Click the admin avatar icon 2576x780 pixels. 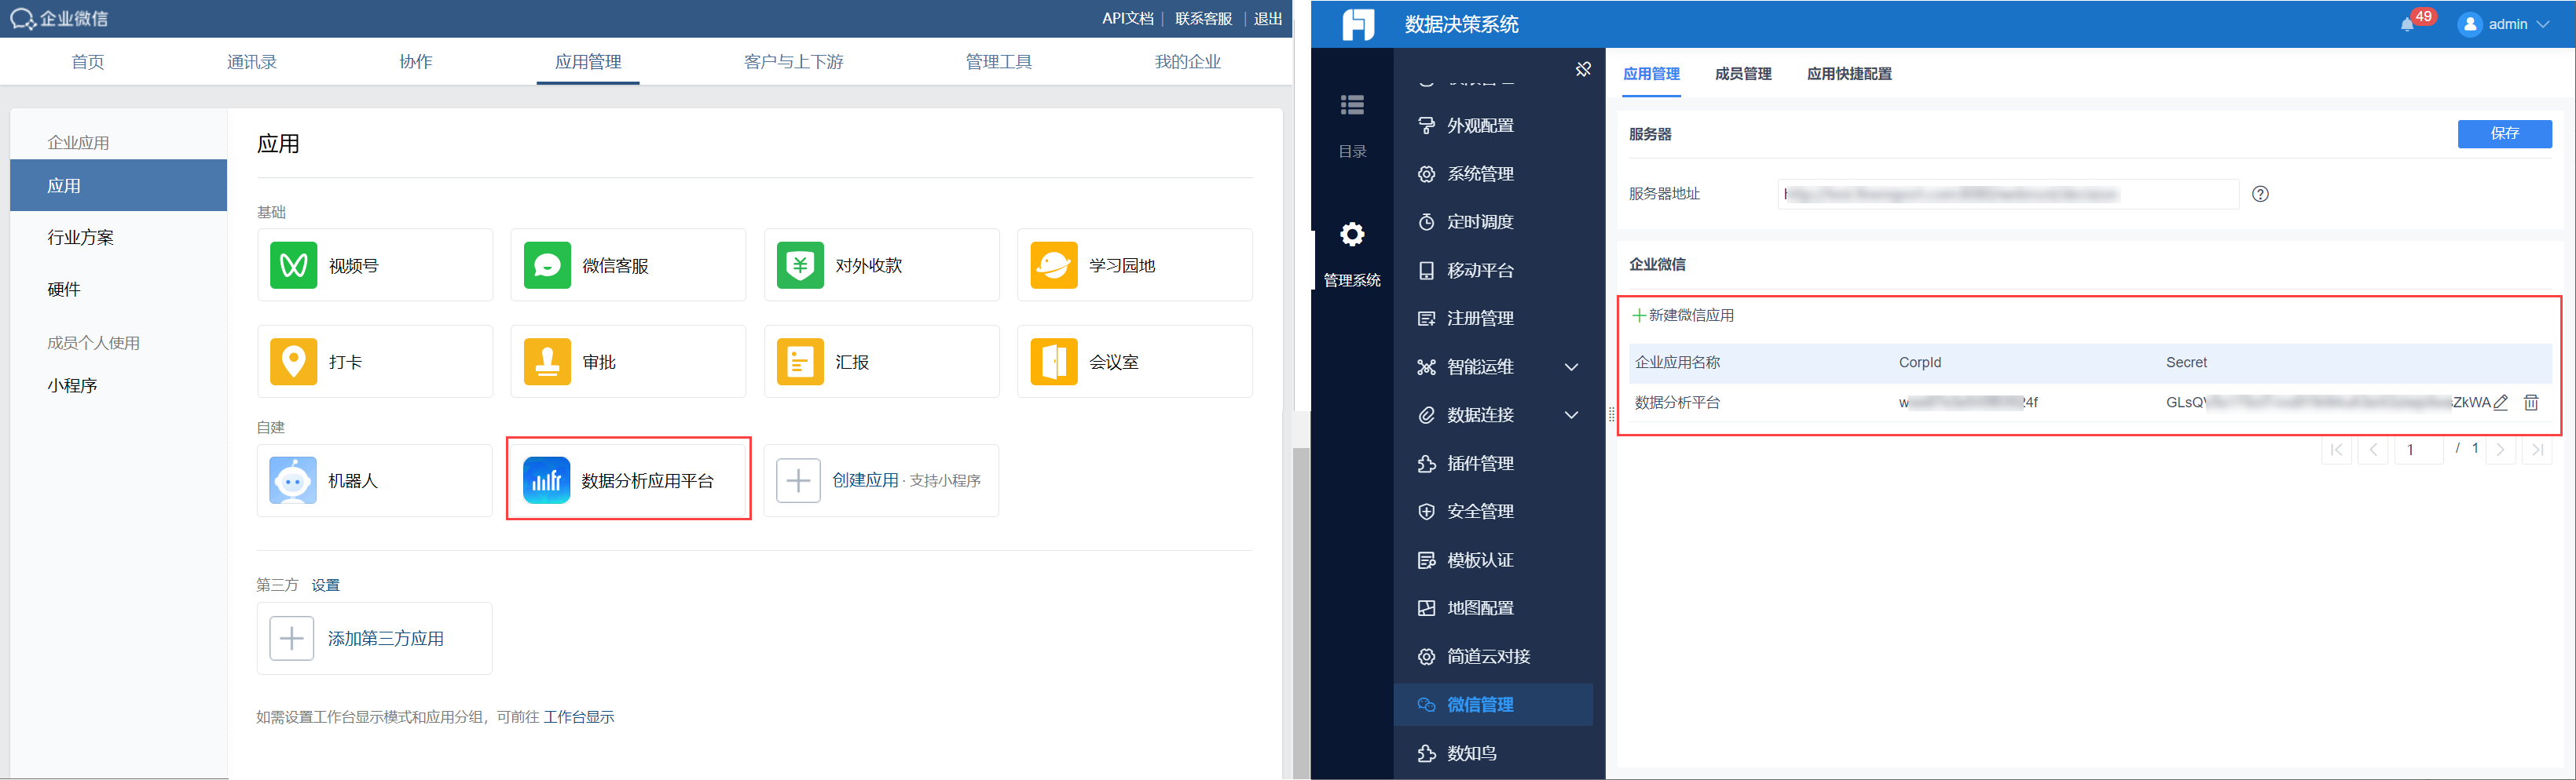coord(2469,24)
